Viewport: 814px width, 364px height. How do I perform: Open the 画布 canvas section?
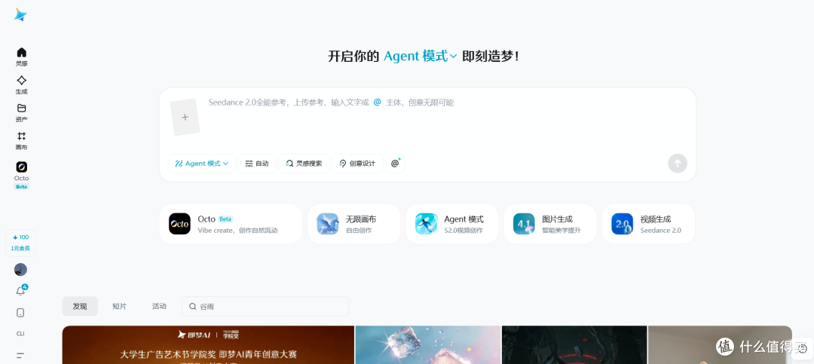point(21,141)
